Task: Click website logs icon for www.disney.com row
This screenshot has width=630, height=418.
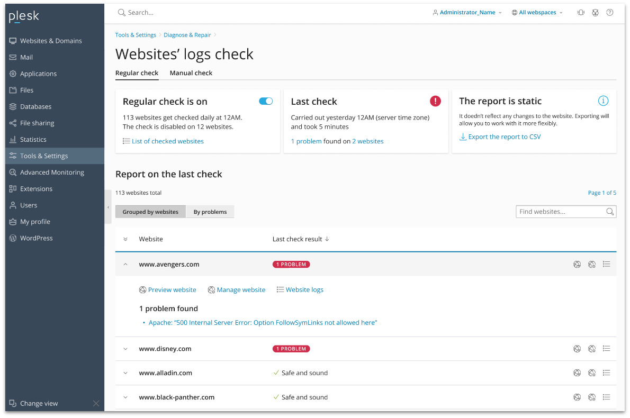Action: point(607,349)
